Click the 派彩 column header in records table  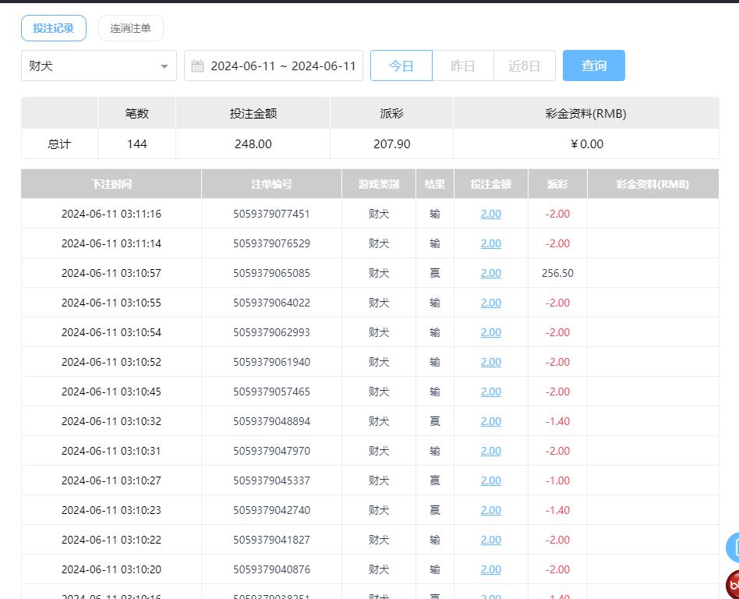click(x=557, y=184)
